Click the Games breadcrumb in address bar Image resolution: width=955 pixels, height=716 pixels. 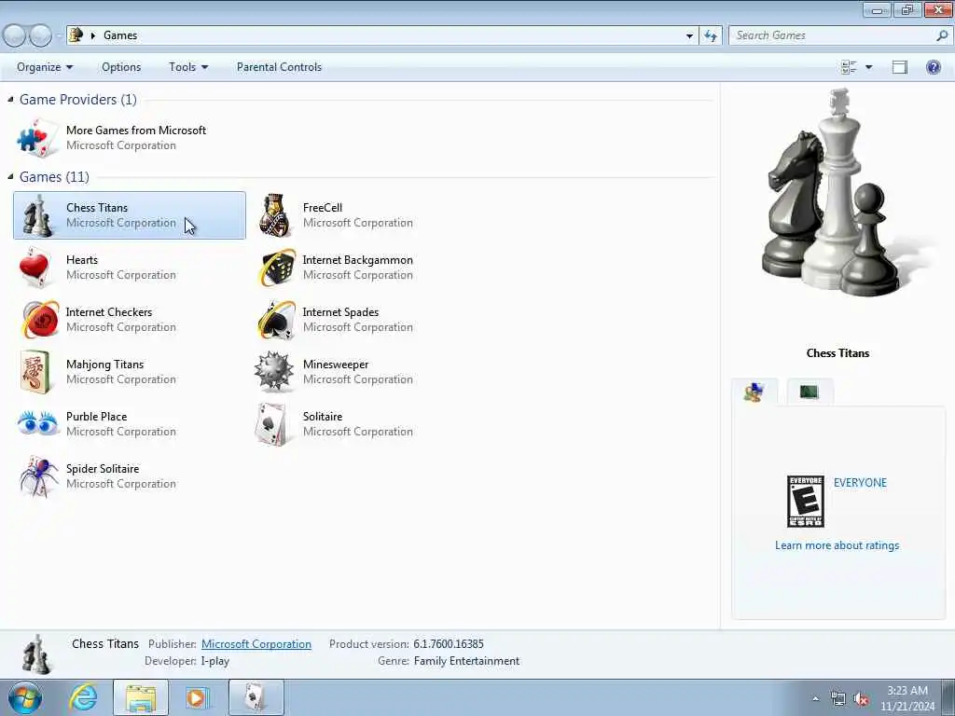point(120,35)
